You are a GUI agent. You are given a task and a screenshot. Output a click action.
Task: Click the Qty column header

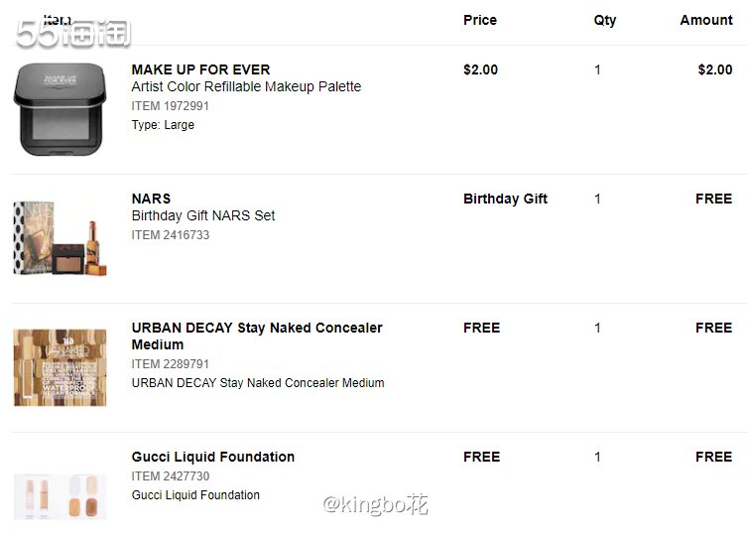click(x=605, y=21)
